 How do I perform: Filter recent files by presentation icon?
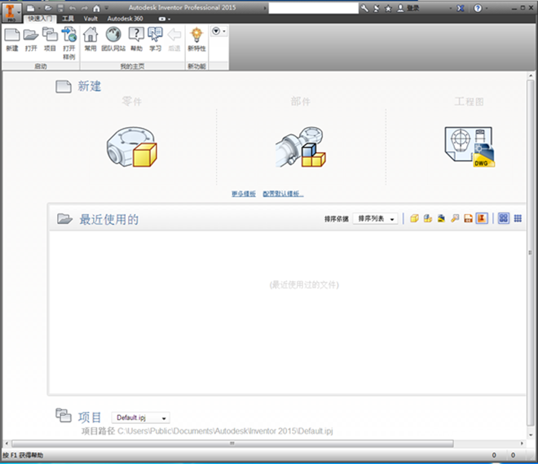click(455, 218)
